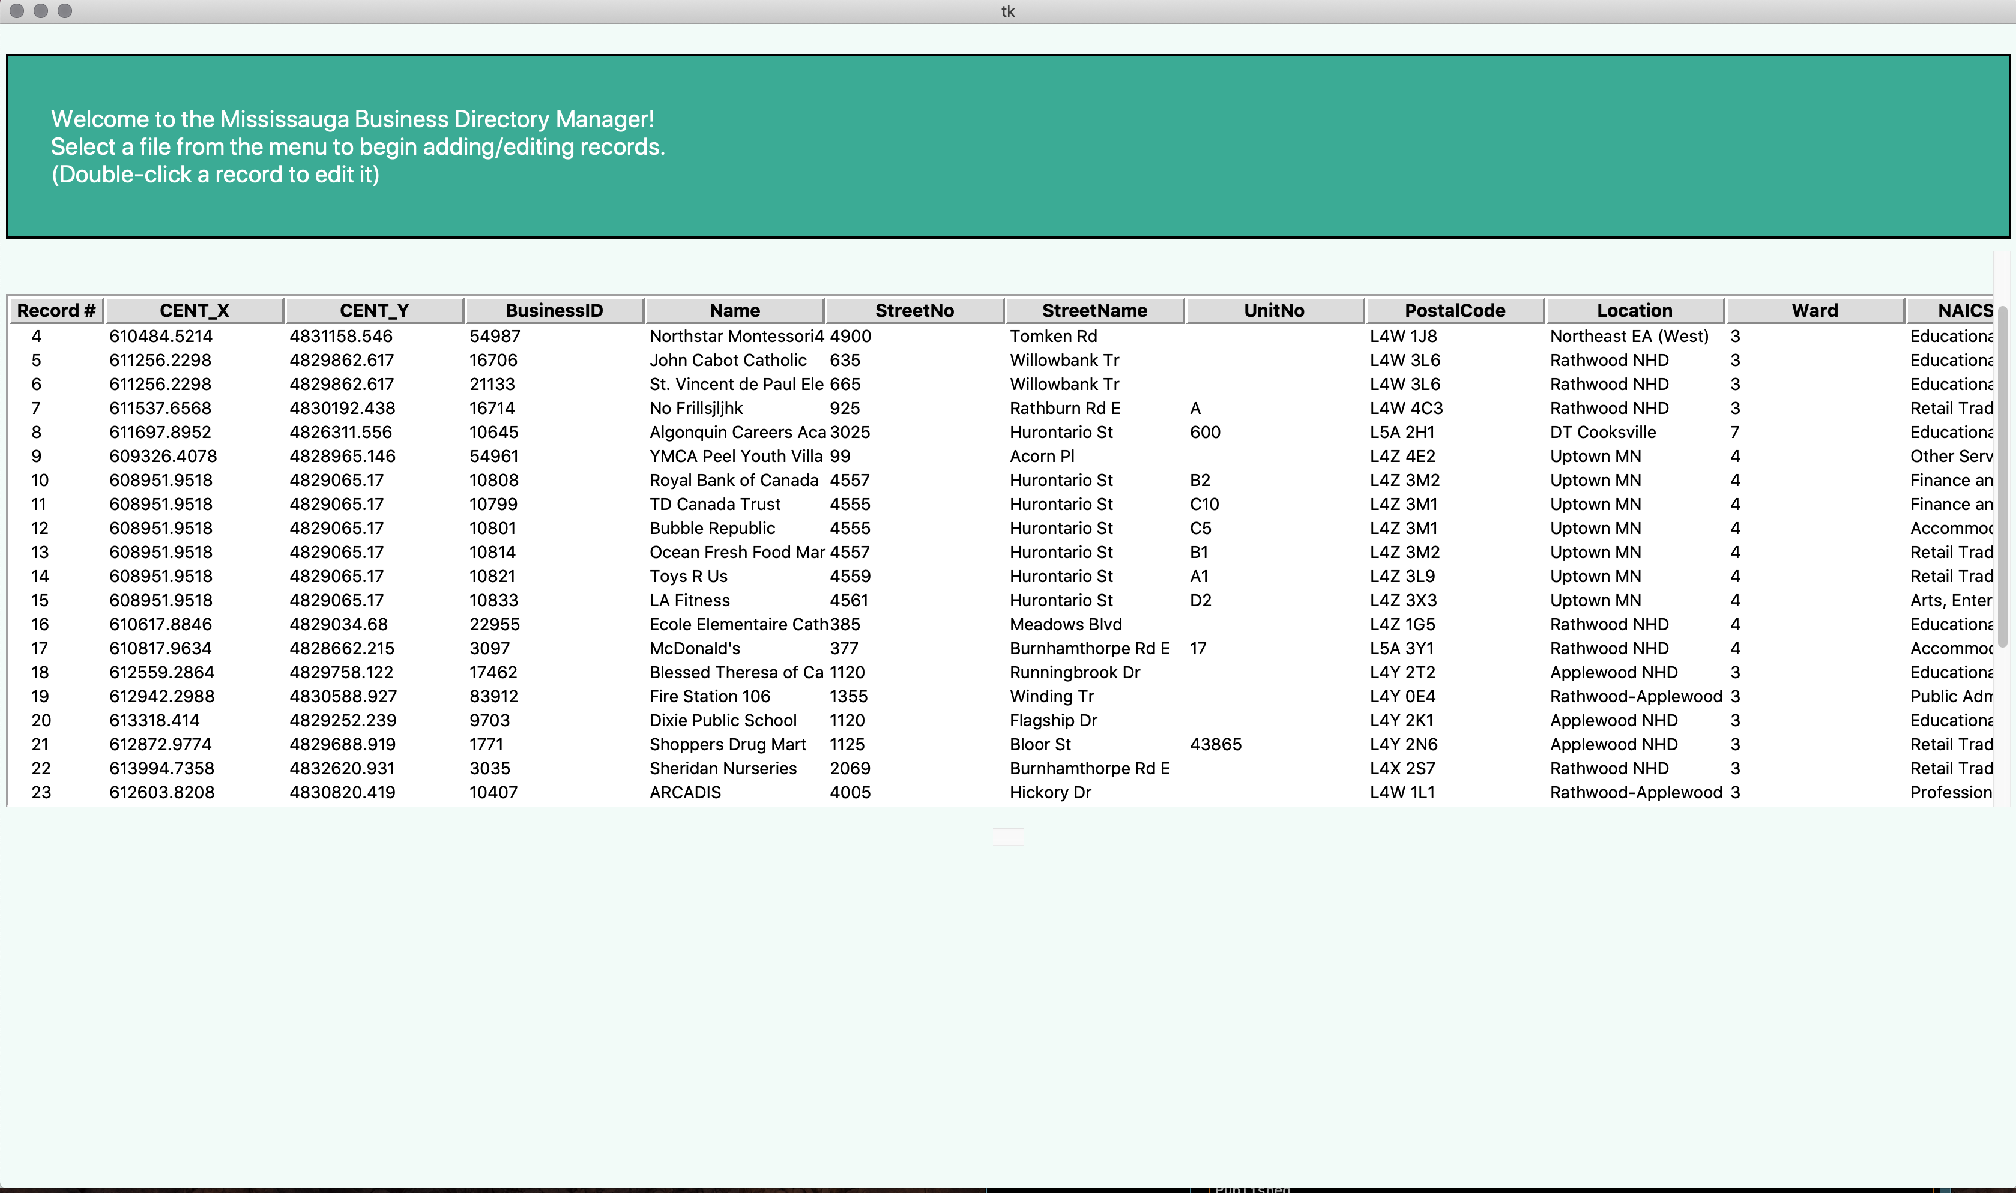Click the UnitNo column header
The image size is (2016, 1193).
1274,310
